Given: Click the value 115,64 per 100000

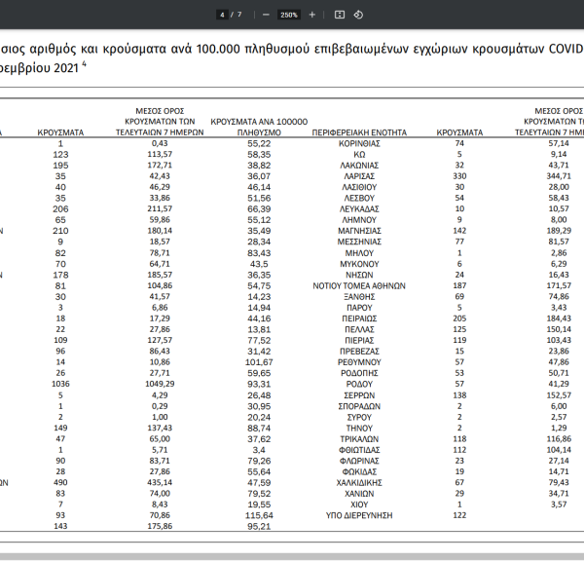Looking at the screenshot, I should pyautogui.click(x=259, y=515).
